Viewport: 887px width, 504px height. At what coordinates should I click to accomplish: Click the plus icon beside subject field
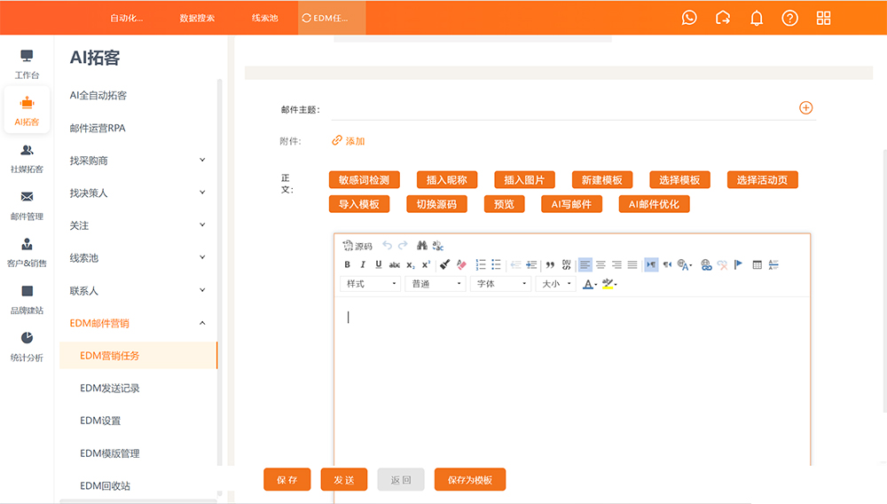(x=806, y=108)
